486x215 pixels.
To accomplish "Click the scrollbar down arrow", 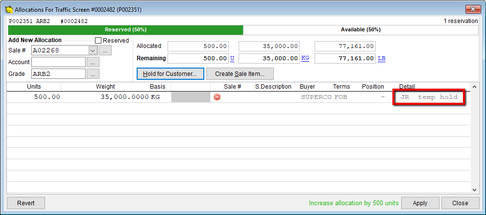I will click(474, 190).
